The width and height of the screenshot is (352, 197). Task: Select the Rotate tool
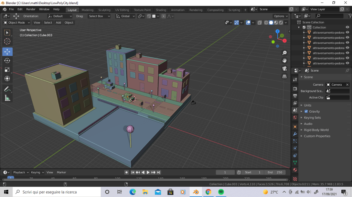point(7,61)
